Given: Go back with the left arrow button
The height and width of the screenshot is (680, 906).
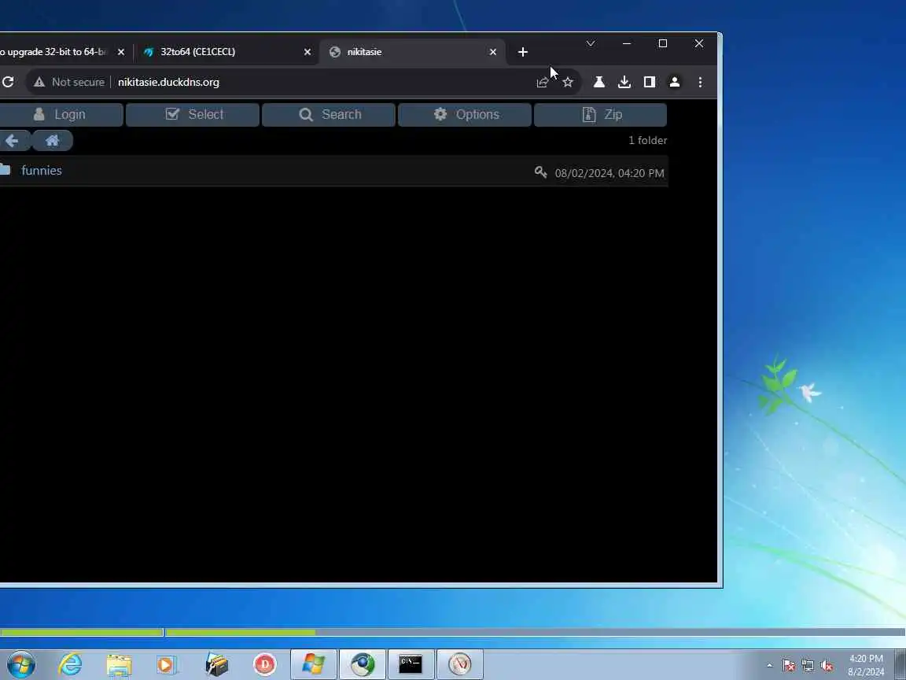Looking at the screenshot, I should (13, 141).
